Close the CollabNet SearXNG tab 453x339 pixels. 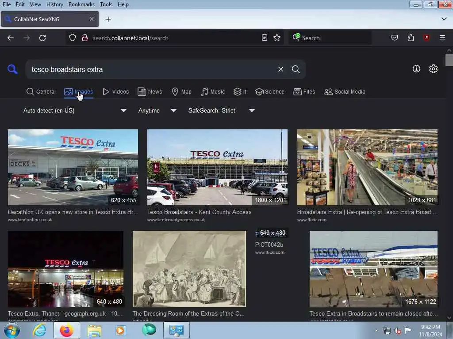91,19
